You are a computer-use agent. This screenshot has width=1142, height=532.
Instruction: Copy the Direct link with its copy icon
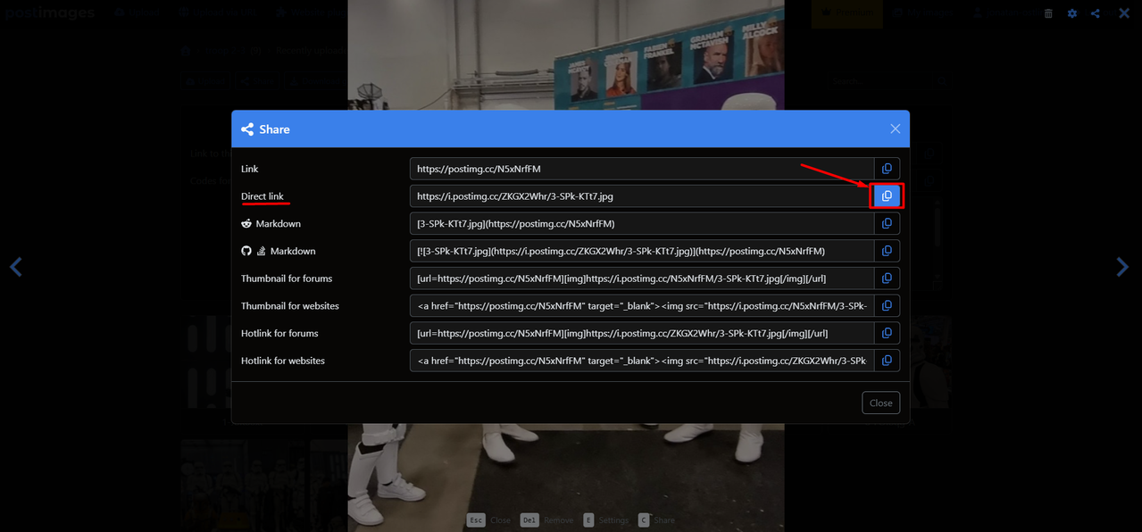pyautogui.click(x=887, y=195)
